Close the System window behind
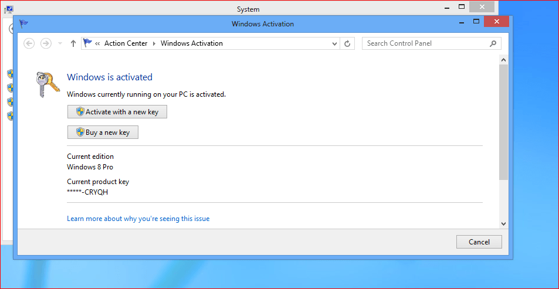 482,7
